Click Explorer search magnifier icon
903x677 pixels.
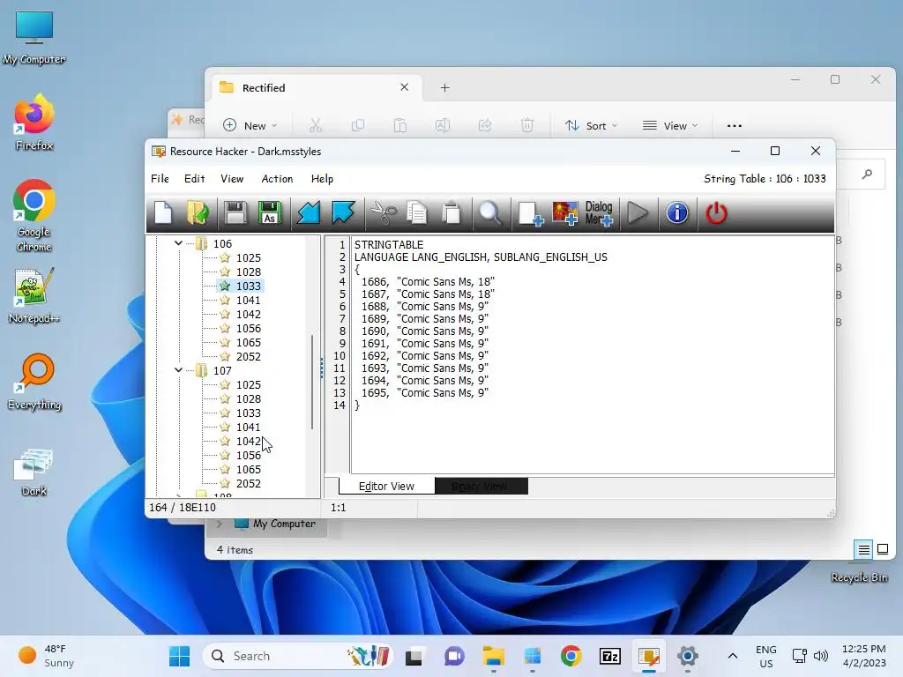(x=867, y=174)
